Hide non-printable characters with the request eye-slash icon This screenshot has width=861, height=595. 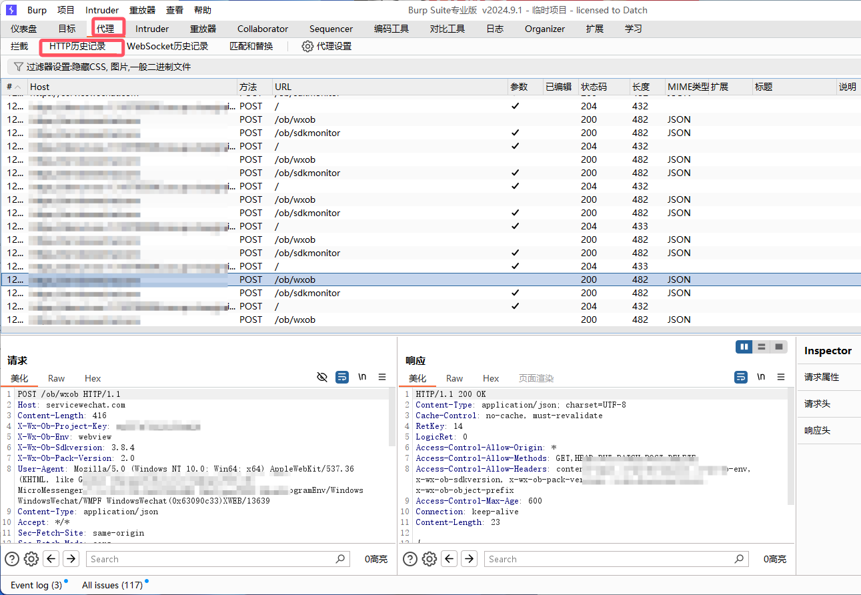(322, 377)
